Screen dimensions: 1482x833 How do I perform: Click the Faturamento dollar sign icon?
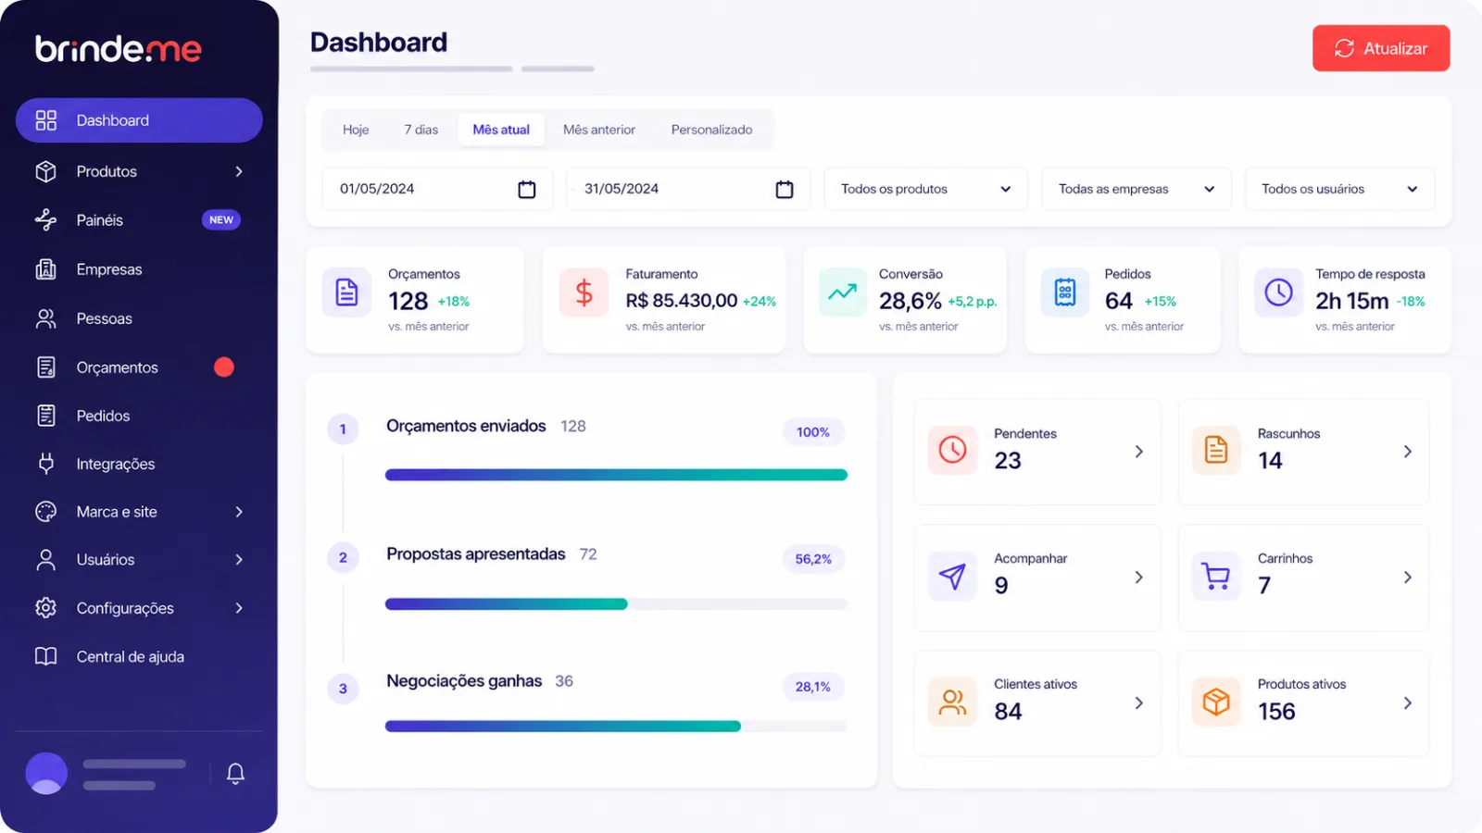584,292
